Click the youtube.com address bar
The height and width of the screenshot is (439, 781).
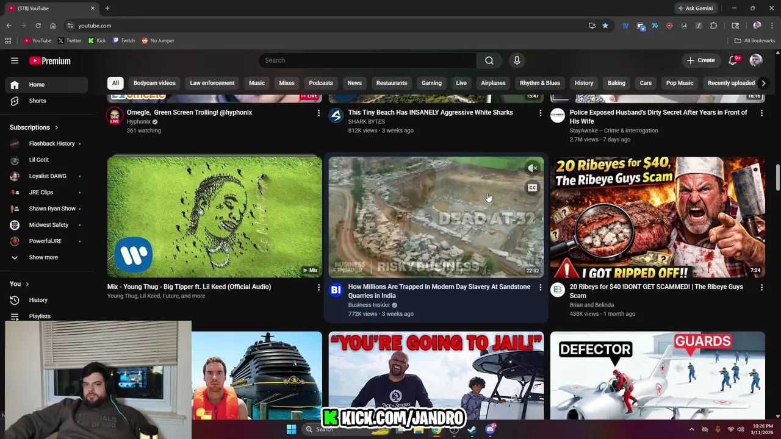[x=329, y=26]
